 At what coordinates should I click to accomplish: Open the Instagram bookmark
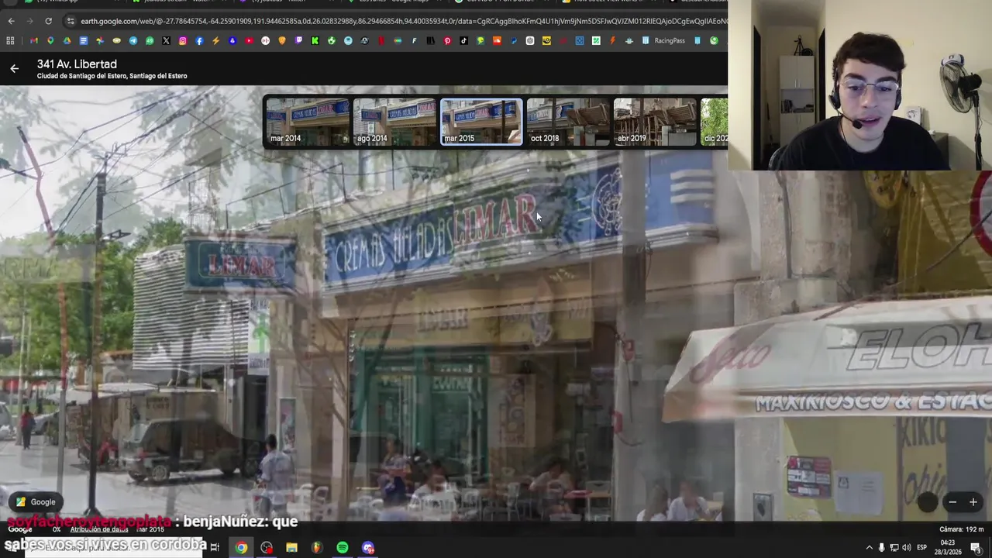click(x=183, y=40)
